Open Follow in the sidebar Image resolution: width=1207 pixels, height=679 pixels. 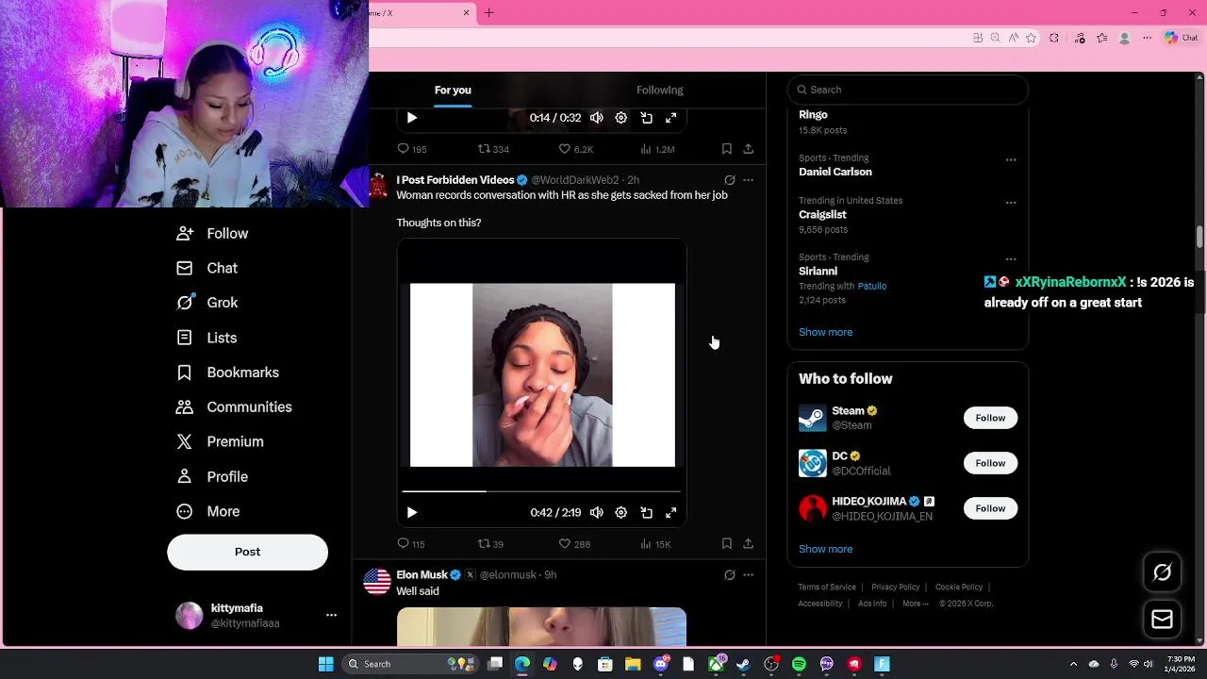212,234
